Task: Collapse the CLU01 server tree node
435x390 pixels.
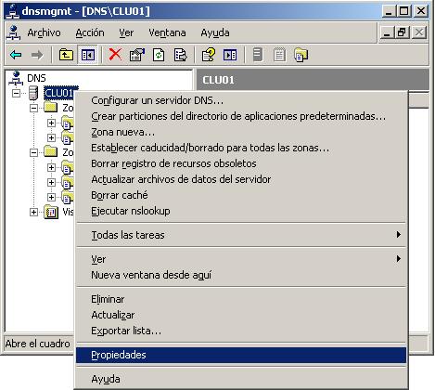Action: [16, 93]
